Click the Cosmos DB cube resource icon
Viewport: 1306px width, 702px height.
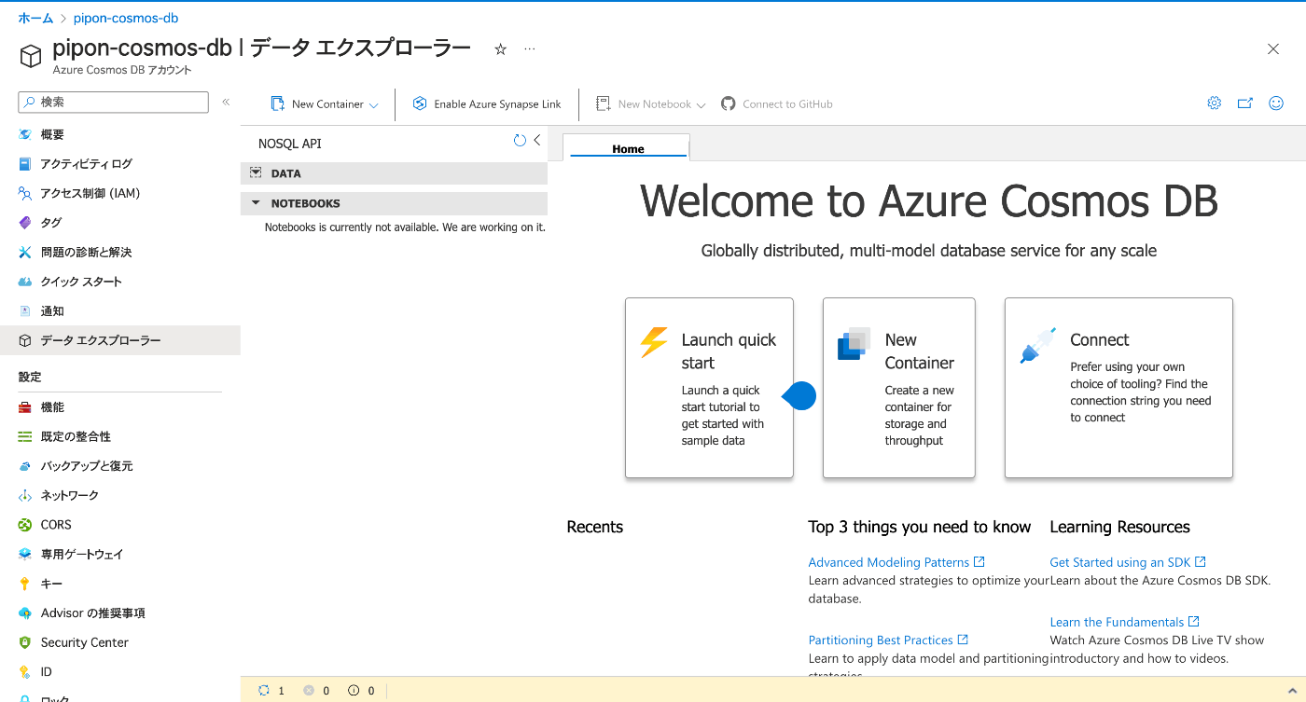31,56
